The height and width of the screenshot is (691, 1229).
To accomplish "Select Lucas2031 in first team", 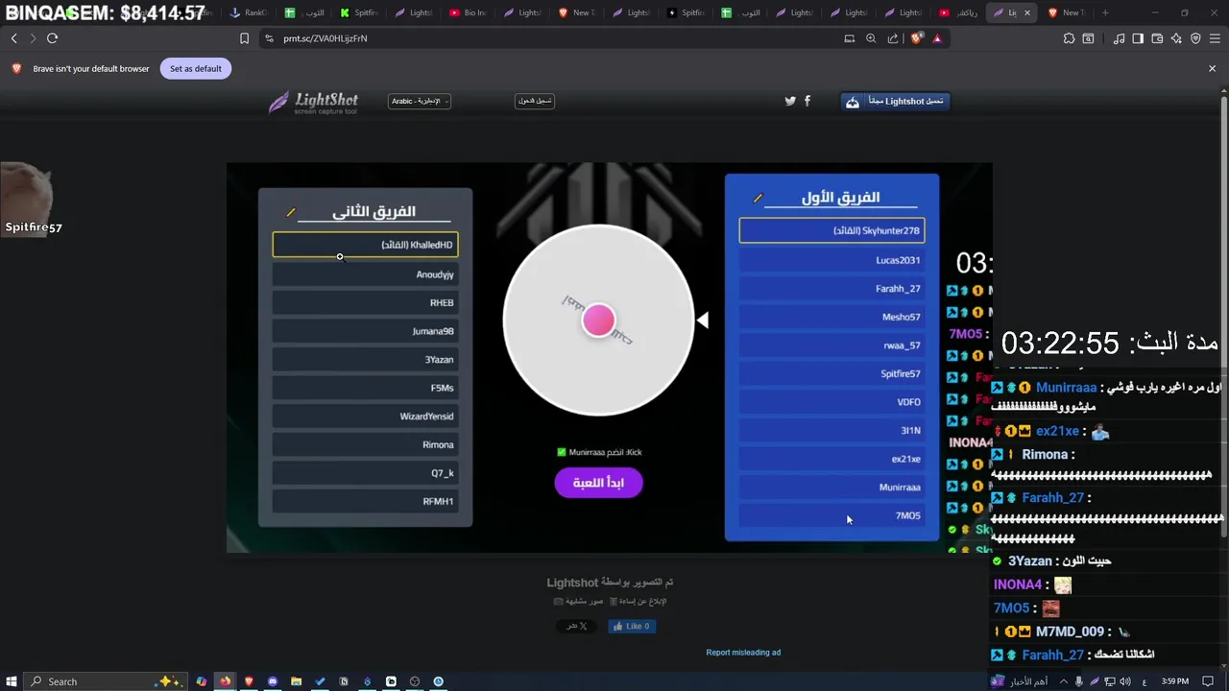I will pos(831,260).
